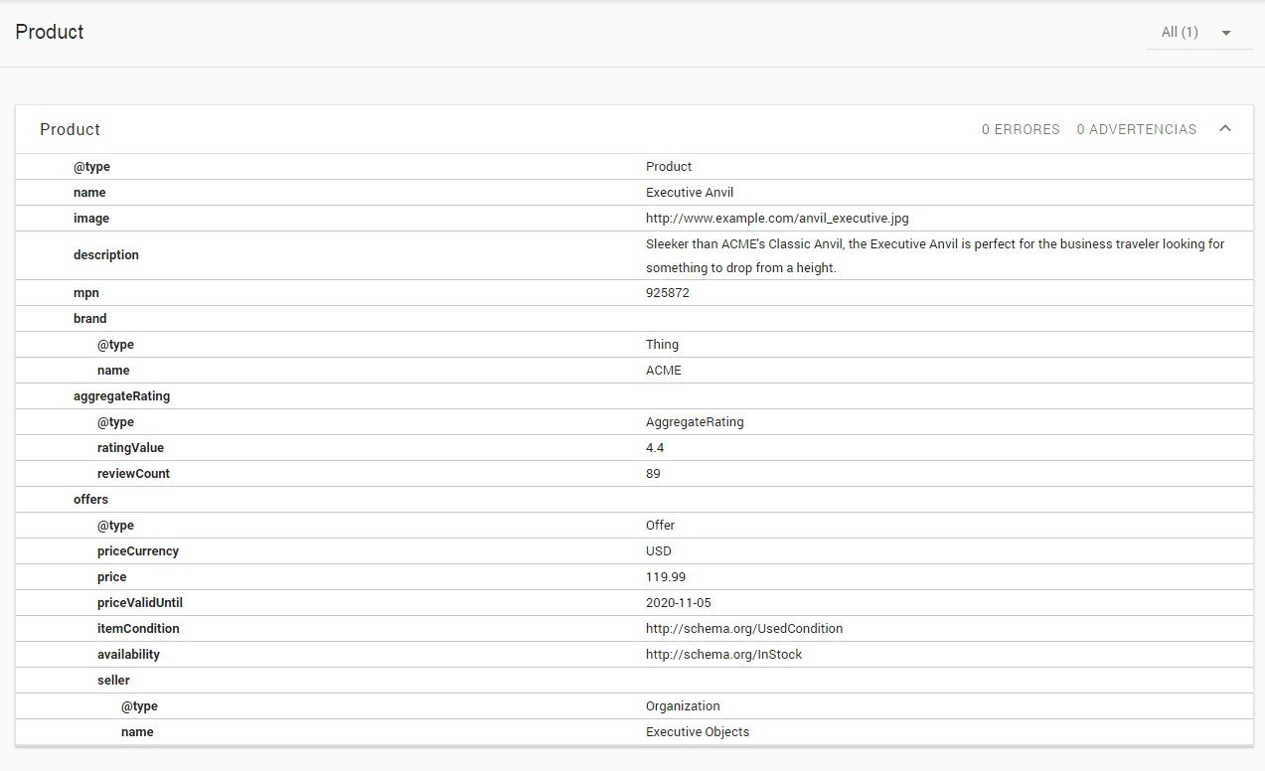The image size is (1265, 771).
Task: Click the Organization type value
Action: 683,706
